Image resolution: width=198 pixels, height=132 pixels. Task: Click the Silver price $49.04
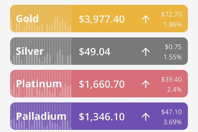coord(94,52)
